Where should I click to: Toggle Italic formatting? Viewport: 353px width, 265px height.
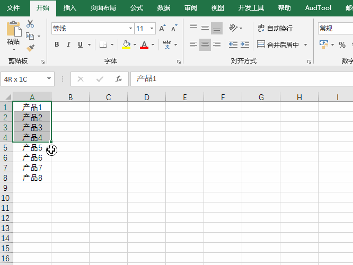(x=68, y=45)
